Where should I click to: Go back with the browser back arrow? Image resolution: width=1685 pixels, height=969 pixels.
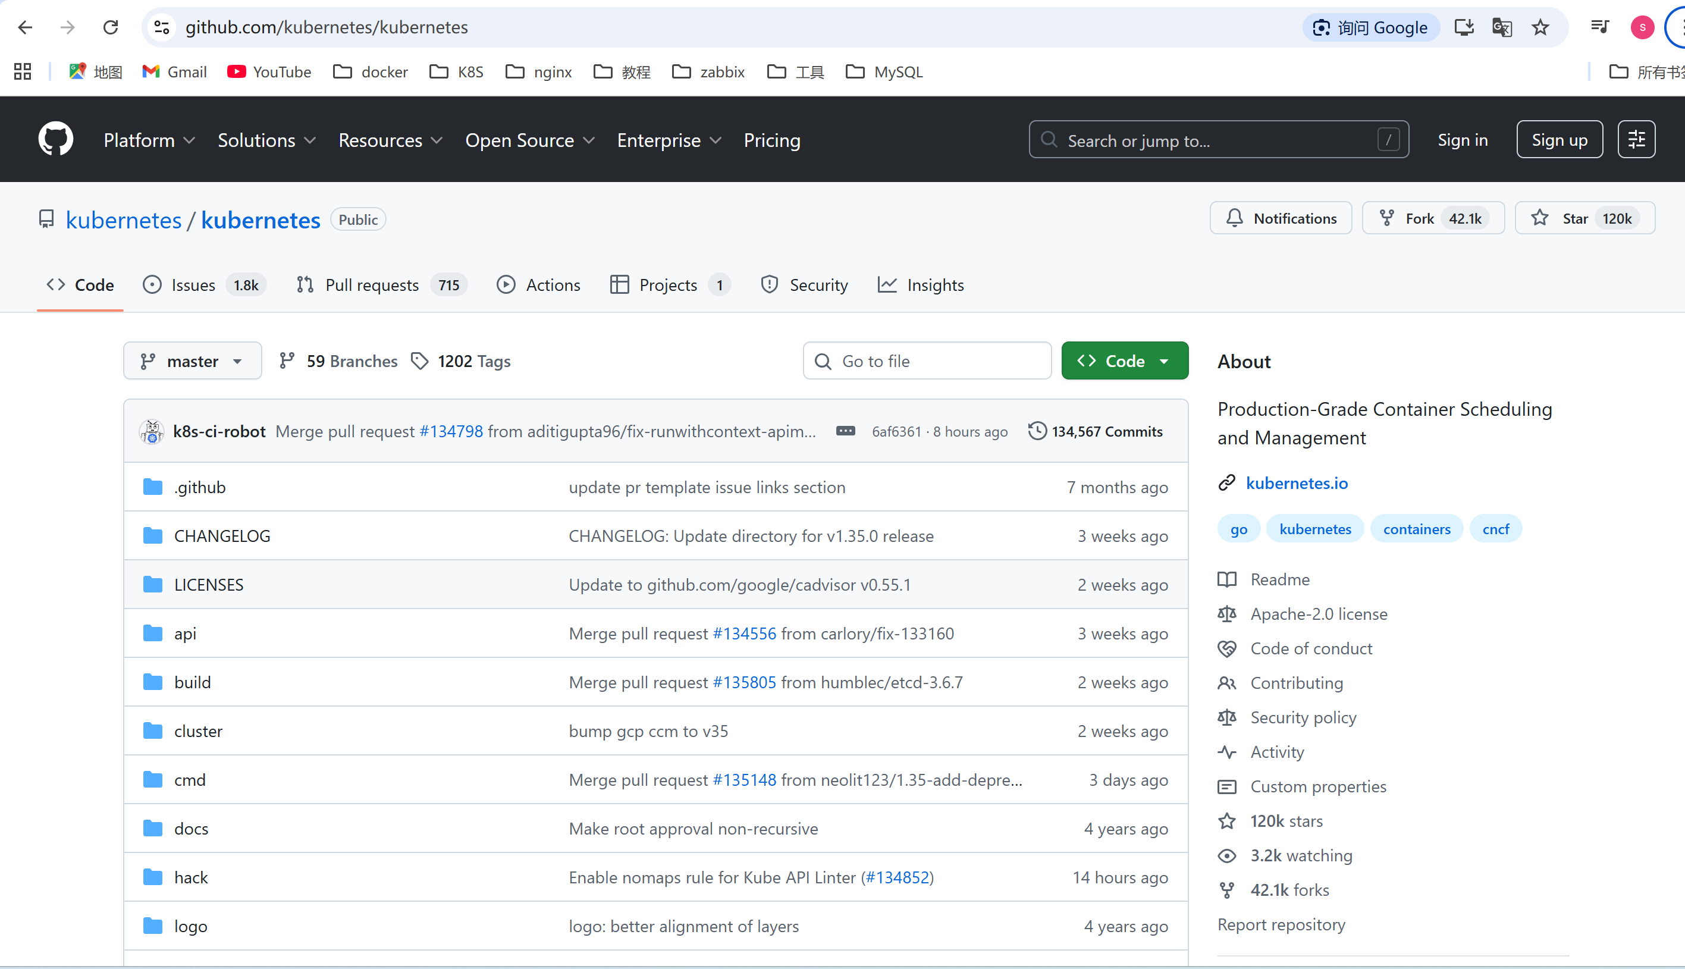pyautogui.click(x=26, y=27)
